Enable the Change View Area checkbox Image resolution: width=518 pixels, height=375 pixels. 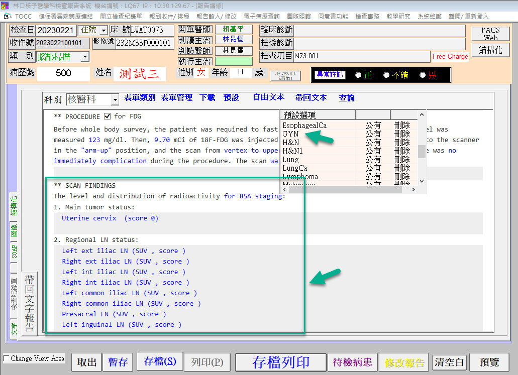[x=6, y=358]
